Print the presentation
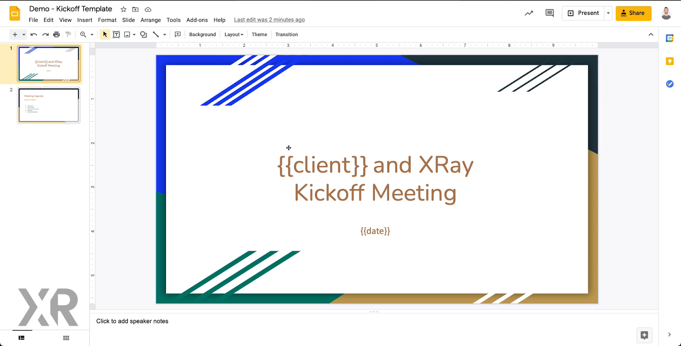The width and height of the screenshot is (681, 346). pyautogui.click(x=57, y=34)
